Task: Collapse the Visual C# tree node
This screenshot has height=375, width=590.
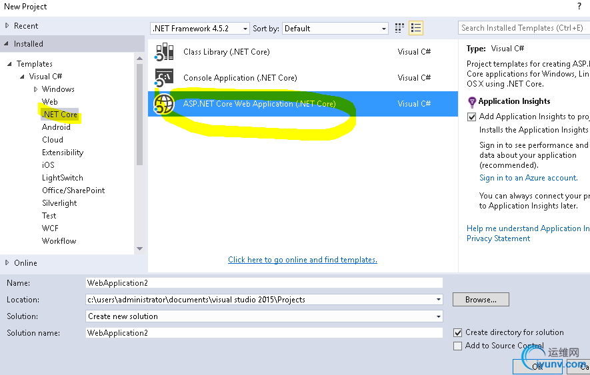Action: (22, 77)
